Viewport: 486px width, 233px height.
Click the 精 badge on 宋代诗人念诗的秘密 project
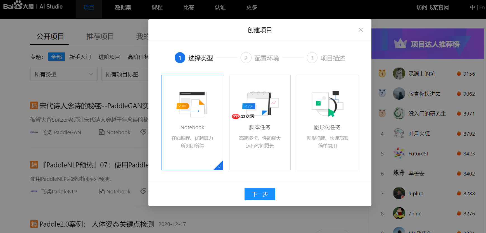[x=34, y=105]
